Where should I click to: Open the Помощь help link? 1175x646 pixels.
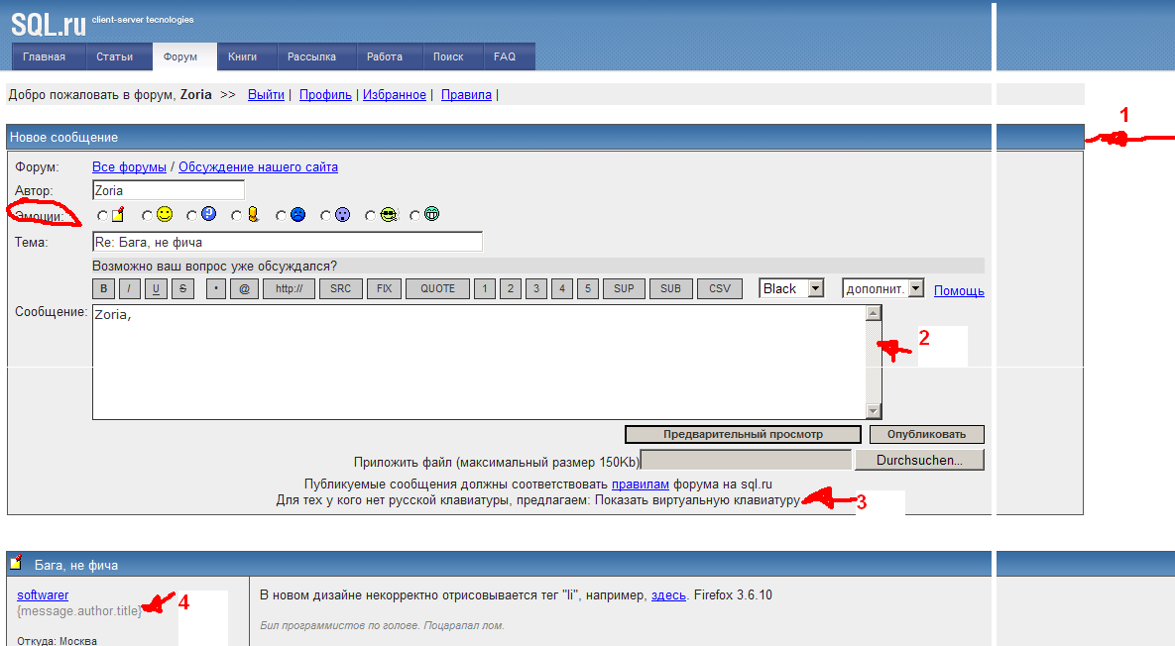pyautogui.click(x=959, y=290)
